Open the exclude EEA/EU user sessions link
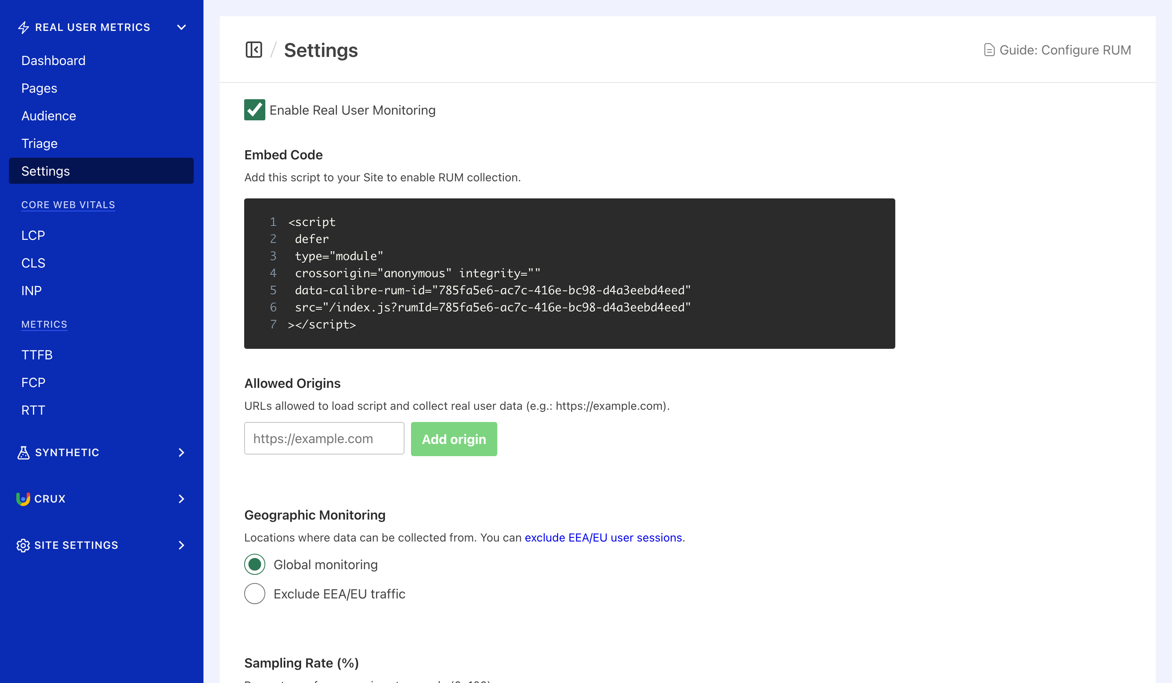The height and width of the screenshot is (683, 1172). 603,537
